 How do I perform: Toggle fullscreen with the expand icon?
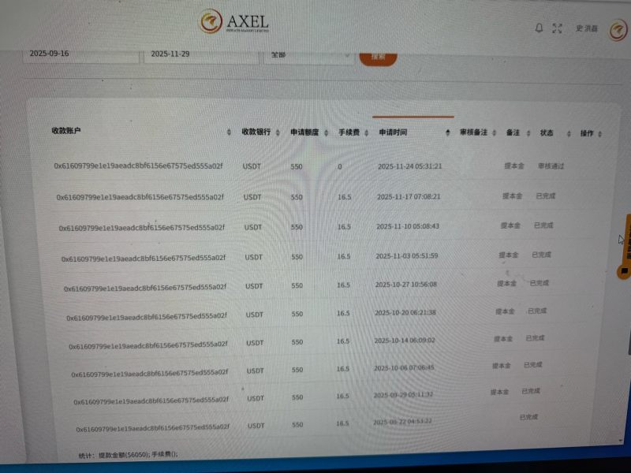[x=557, y=28]
